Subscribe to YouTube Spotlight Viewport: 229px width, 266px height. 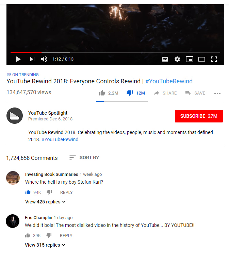[199, 116]
